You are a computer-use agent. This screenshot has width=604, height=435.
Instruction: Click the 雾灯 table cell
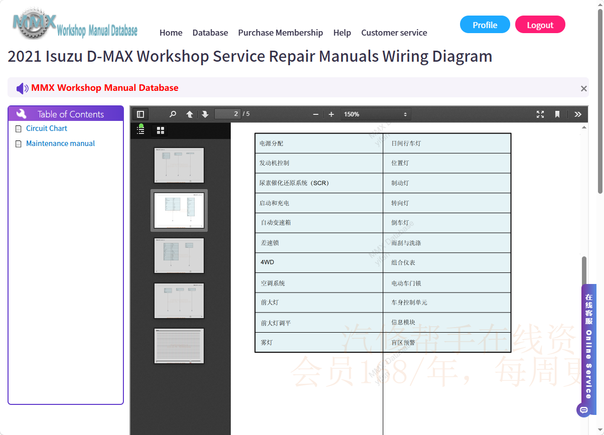tap(319, 342)
